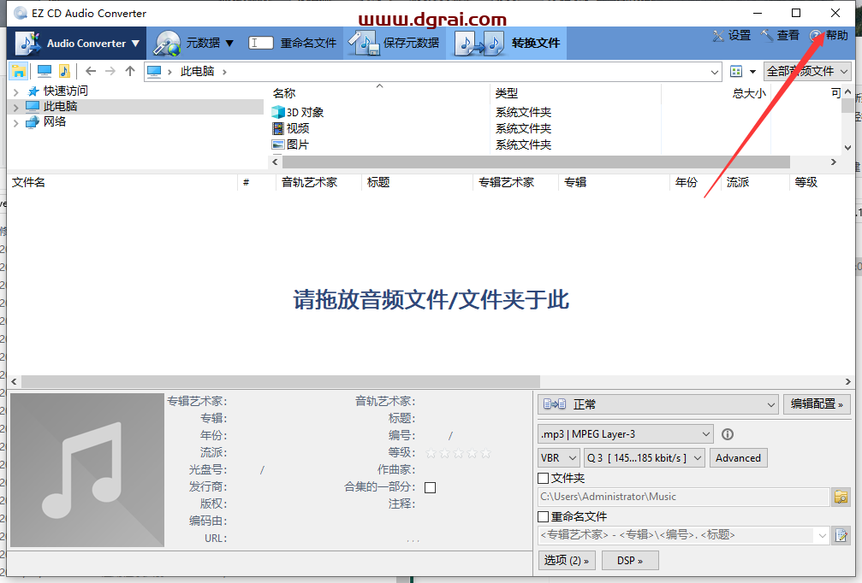The width and height of the screenshot is (862, 583).
Task: Start conversion with 转换文件
Action: 508,43
